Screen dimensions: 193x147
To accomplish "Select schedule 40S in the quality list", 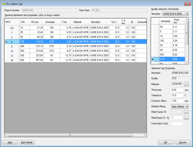I will [166, 54].
